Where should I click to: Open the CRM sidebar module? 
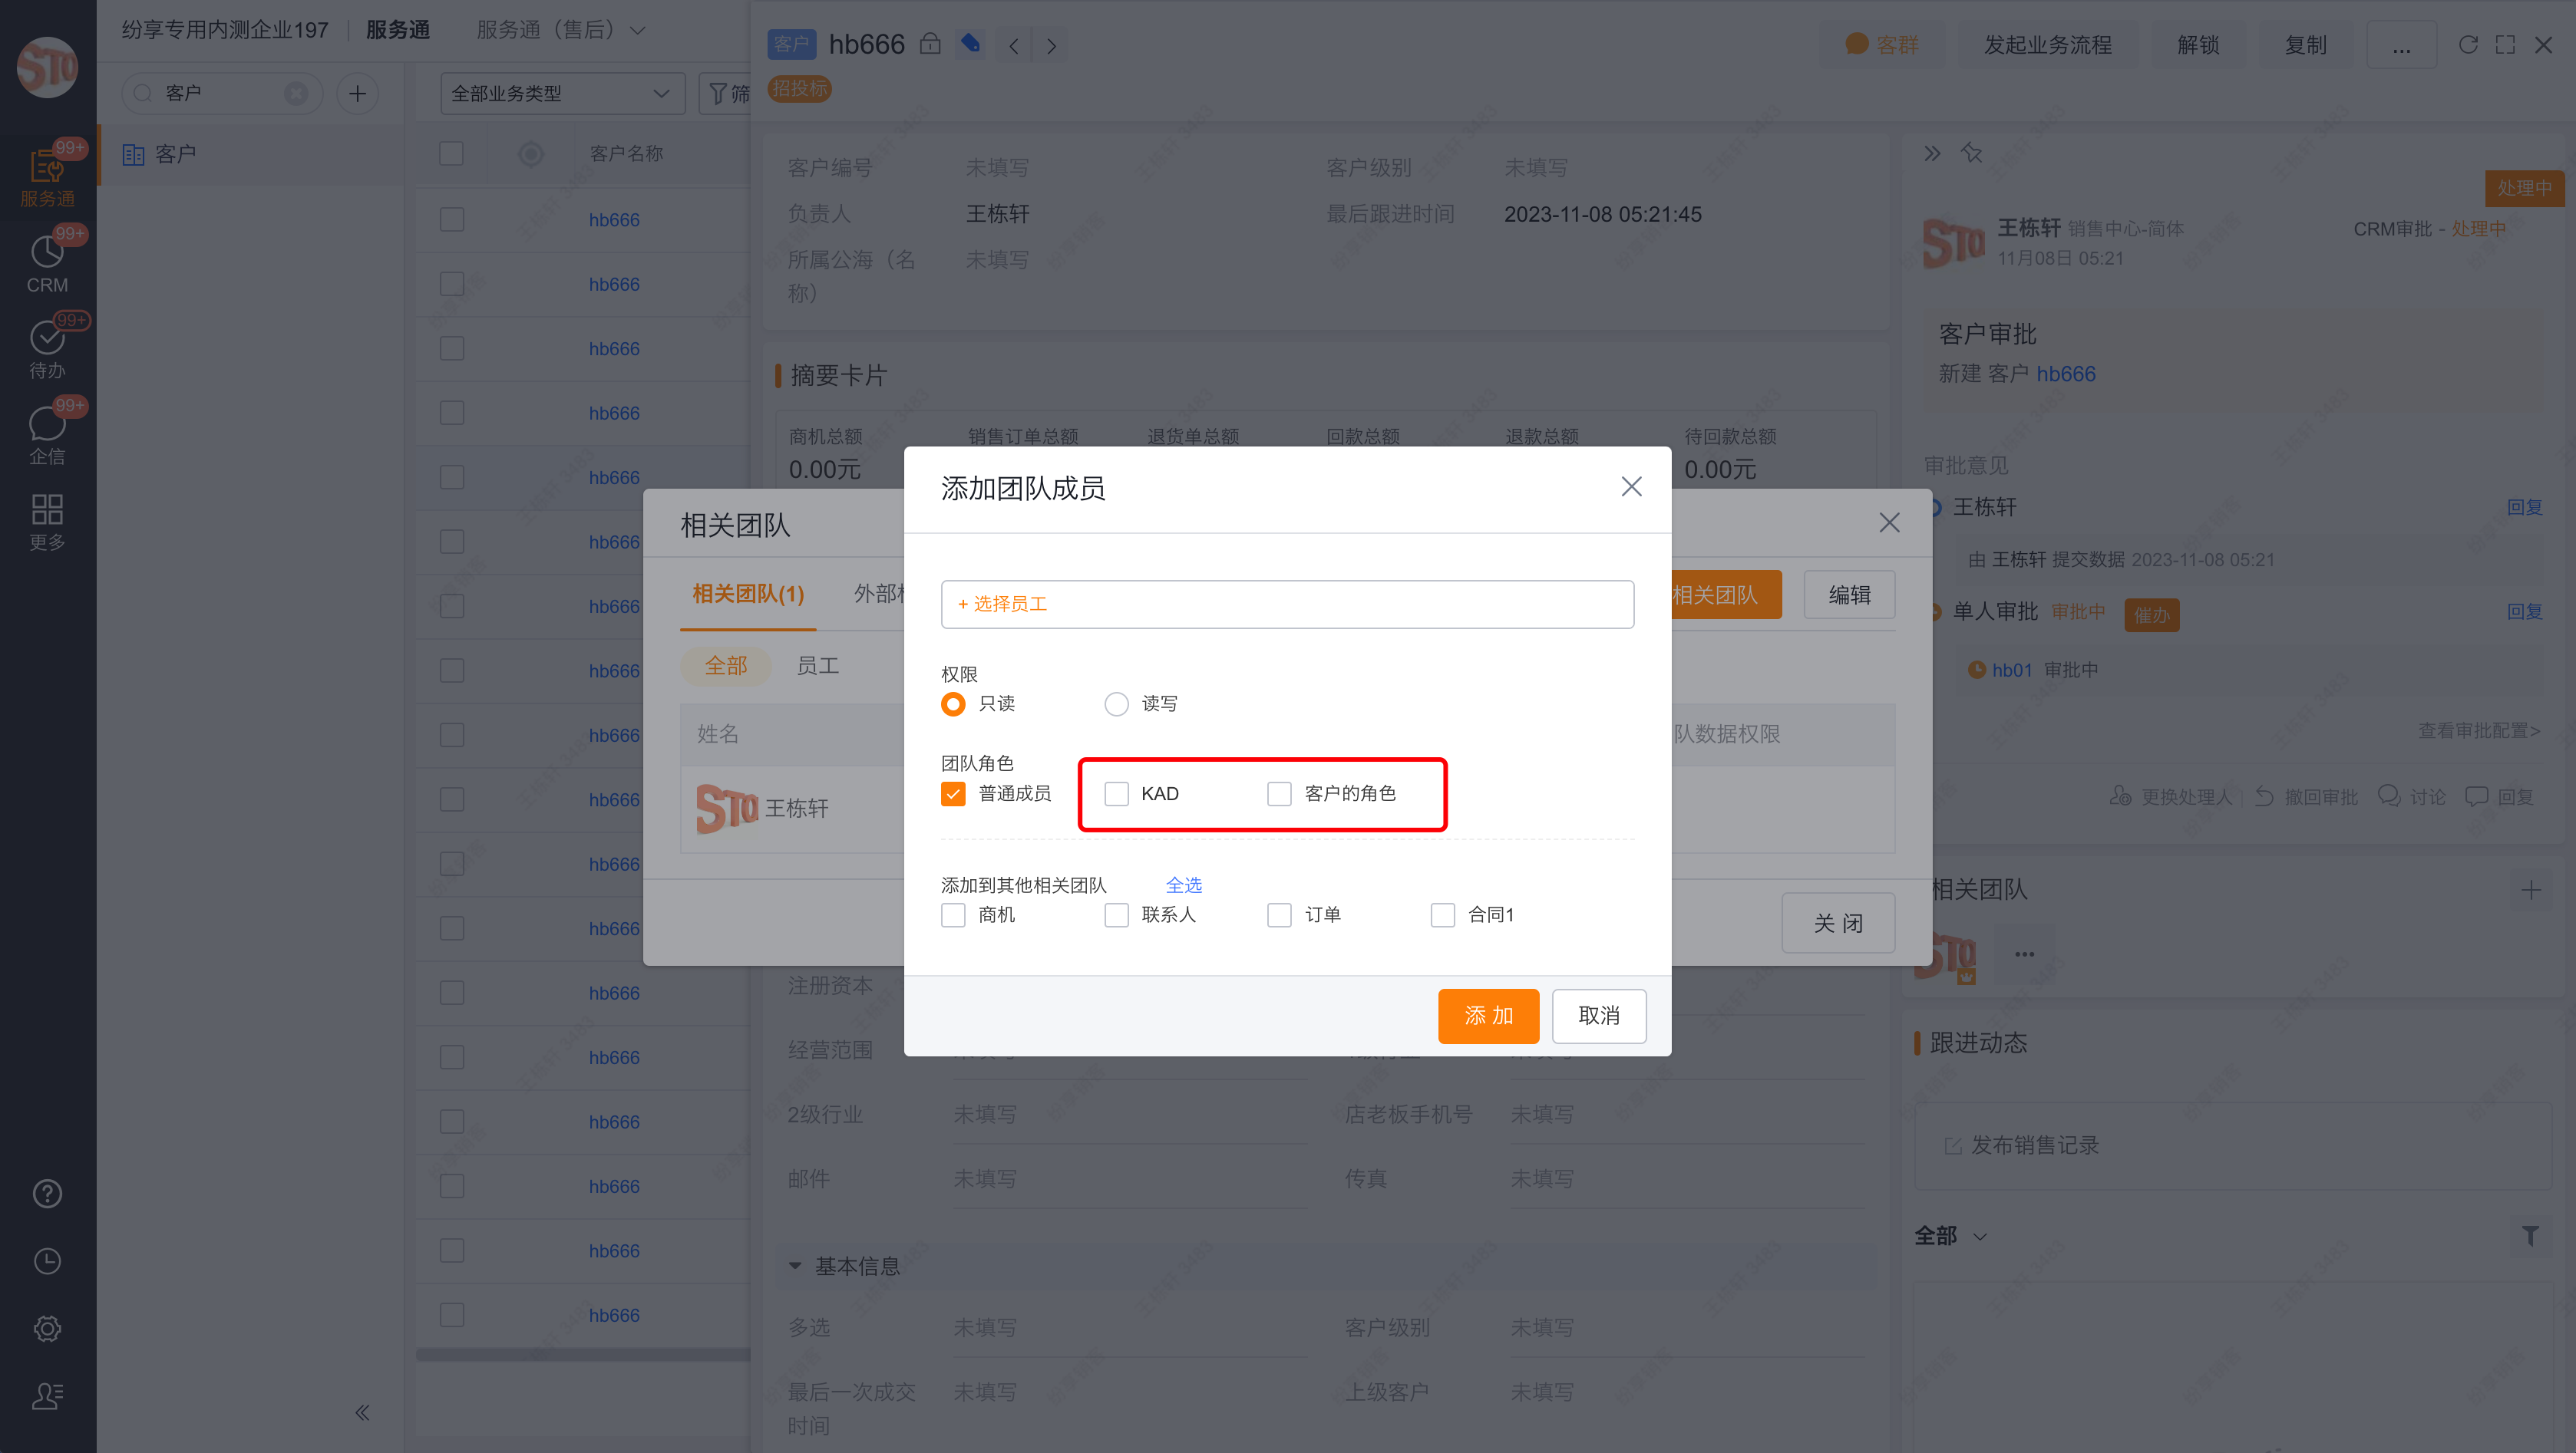coord(47,263)
